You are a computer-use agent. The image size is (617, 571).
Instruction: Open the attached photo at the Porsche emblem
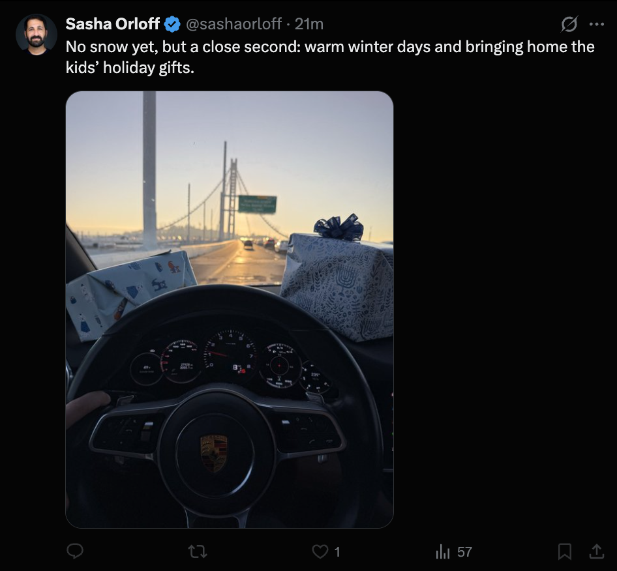tap(214, 452)
